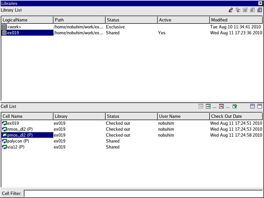Viewport: 264px width, 198px height.
Task: Select the polycon (P) cell
Action: [18, 141]
